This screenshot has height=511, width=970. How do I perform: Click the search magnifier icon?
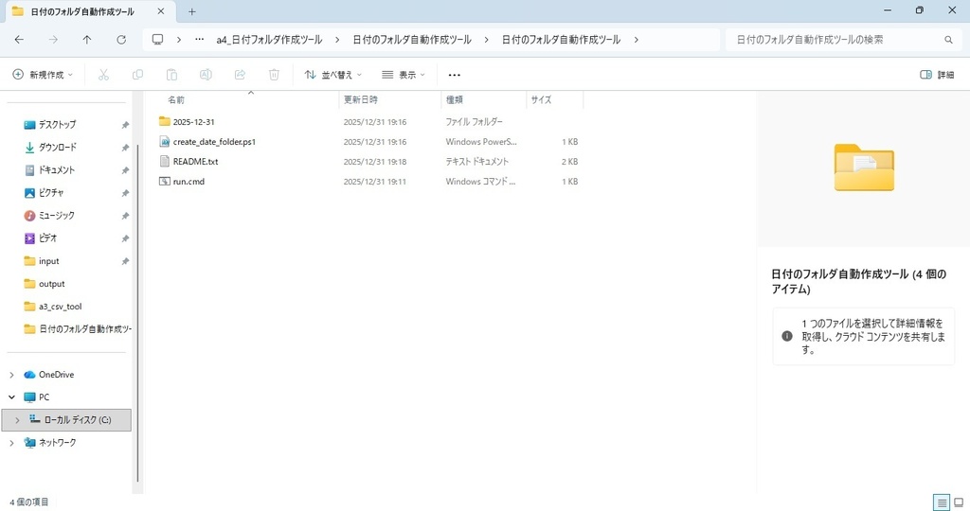[x=948, y=40]
